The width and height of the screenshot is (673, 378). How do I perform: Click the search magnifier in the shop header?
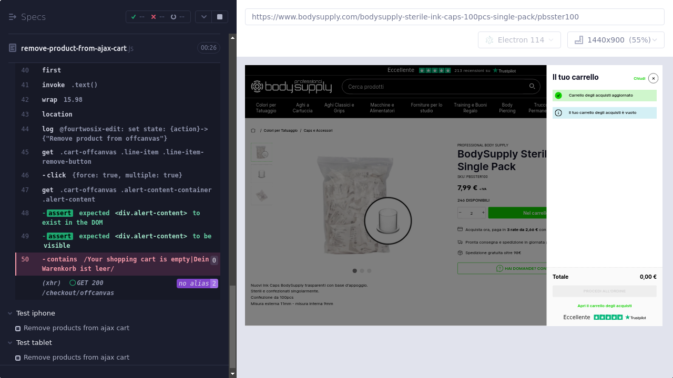click(x=532, y=87)
